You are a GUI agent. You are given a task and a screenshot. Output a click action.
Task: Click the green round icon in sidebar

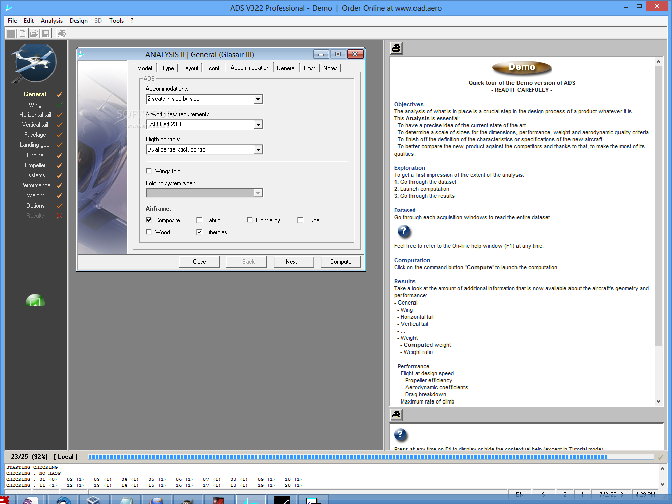pos(35,300)
